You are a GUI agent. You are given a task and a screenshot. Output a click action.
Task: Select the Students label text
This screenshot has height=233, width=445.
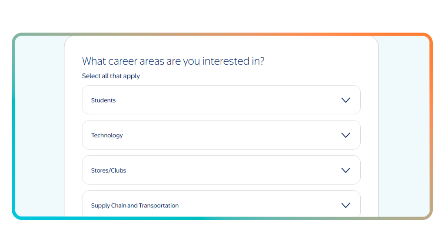click(x=103, y=100)
